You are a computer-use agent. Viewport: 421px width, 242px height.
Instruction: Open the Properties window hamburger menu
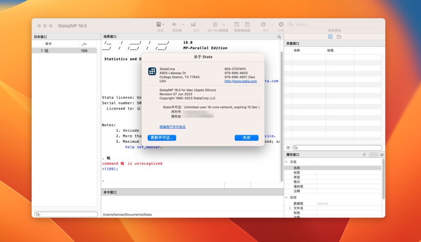(382, 154)
